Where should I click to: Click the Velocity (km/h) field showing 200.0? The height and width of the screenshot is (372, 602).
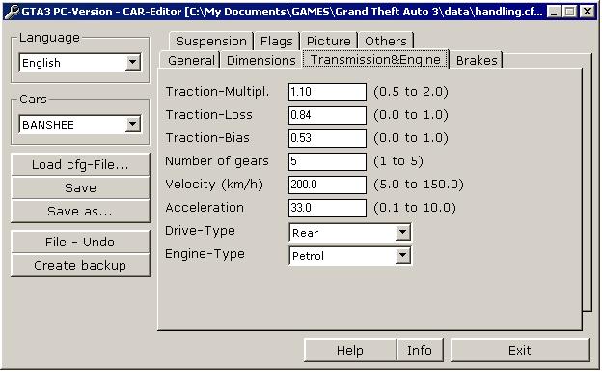(327, 185)
